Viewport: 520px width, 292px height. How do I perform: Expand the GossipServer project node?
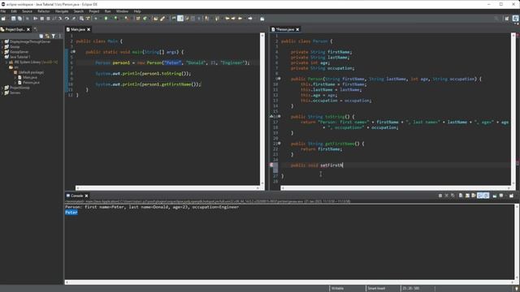2,52
